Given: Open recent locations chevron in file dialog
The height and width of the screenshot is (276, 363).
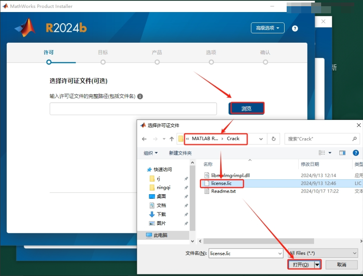Looking at the screenshot, I should click(x=164, y=139).
